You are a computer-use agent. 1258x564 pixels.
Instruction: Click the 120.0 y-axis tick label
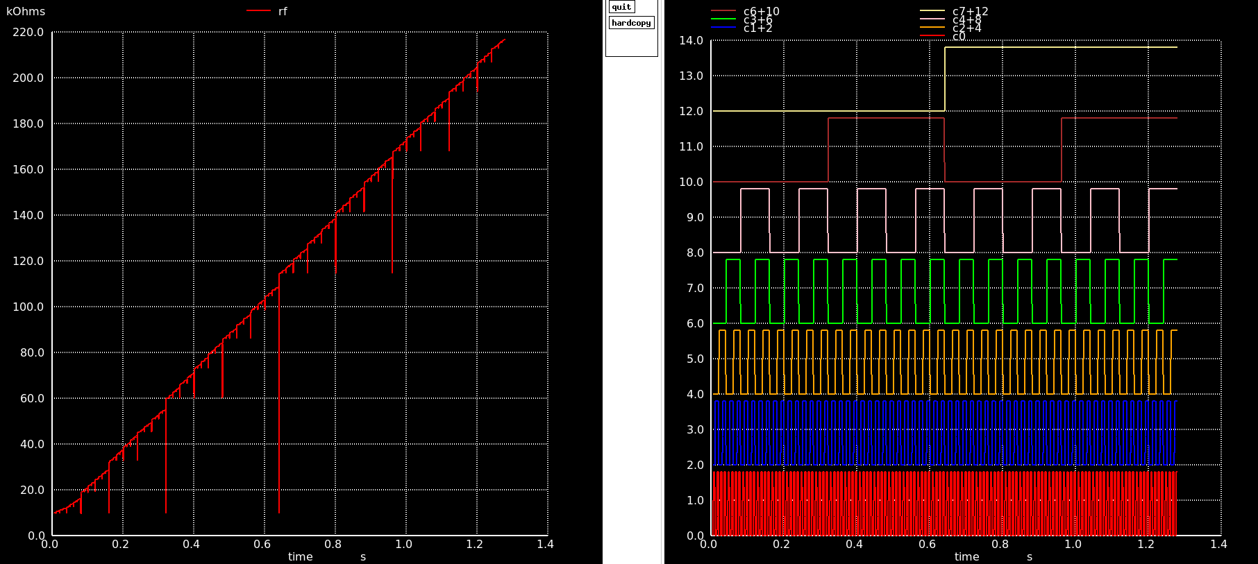[28, 261]
